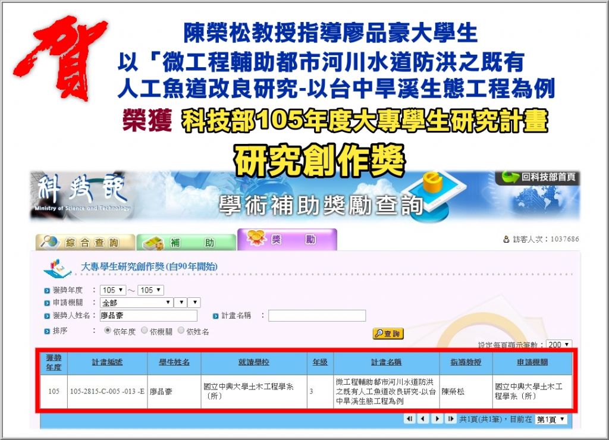Open the 綜合查詢 tab
The image size is (609, 440).
(x=86, y=243)
